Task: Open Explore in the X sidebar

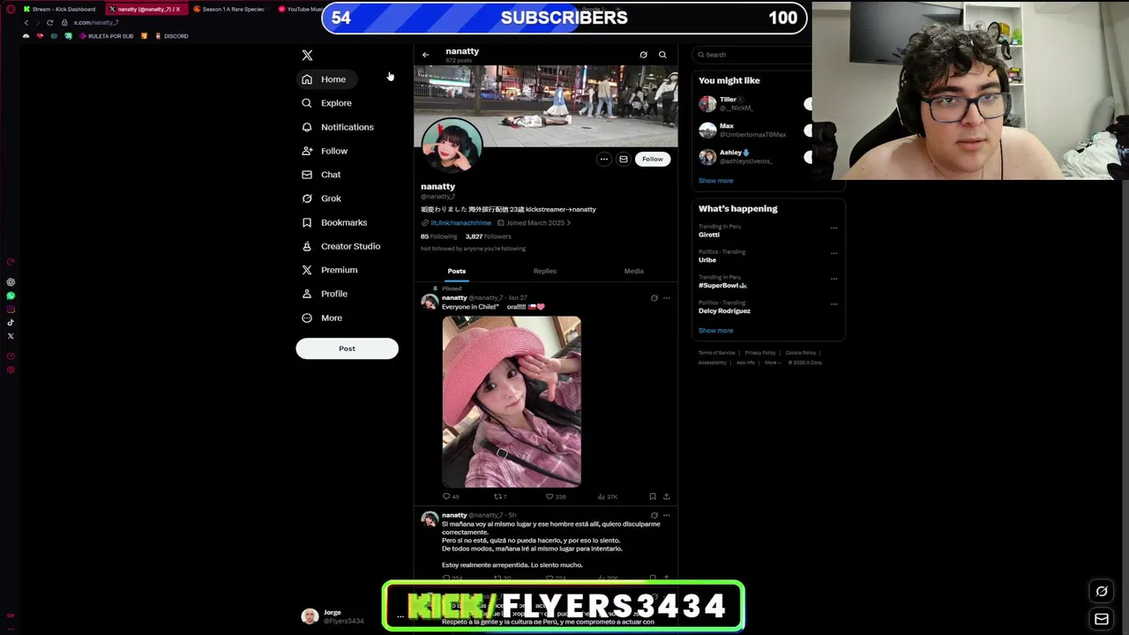Action: coord(327,103)
